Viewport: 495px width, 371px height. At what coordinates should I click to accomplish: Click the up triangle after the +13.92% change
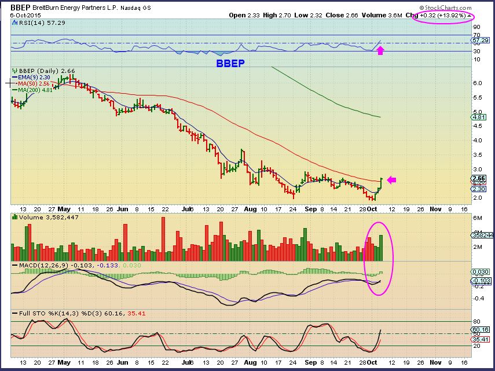click(x=469, y=15)
